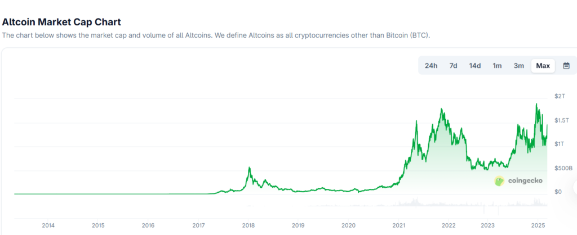Click the 2018 peak on chart line
577x235 pixels.
pyautogui.click(x=250, y=168)
